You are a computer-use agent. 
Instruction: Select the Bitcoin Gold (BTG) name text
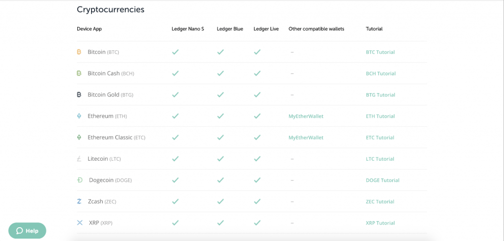click(110, 95)
